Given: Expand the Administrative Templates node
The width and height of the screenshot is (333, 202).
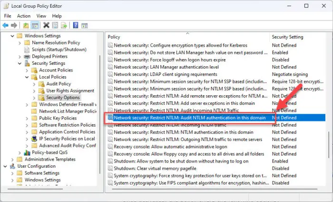Looking at the screenshot, I should [x=12, y=160].
